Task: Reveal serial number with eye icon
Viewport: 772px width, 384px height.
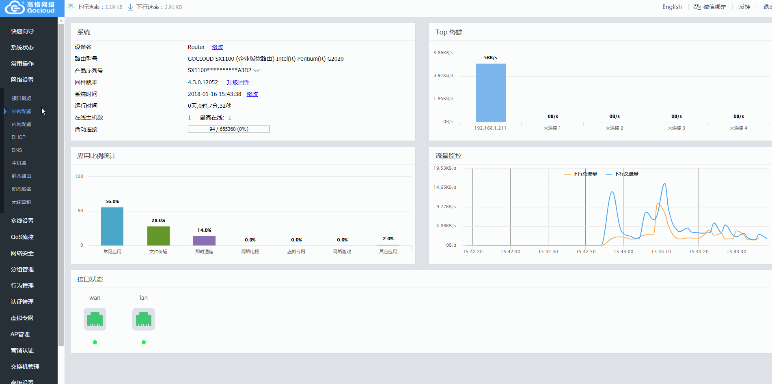Action: coord(257,70)
